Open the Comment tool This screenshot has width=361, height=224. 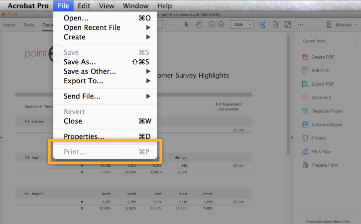(x=316, y=98)
